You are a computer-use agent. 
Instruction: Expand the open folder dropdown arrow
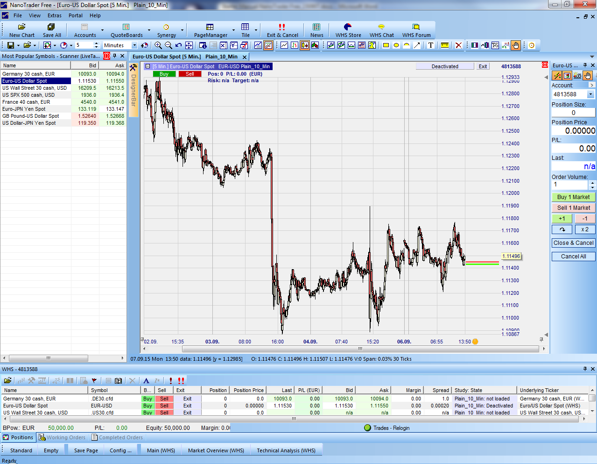click(35, 45)
